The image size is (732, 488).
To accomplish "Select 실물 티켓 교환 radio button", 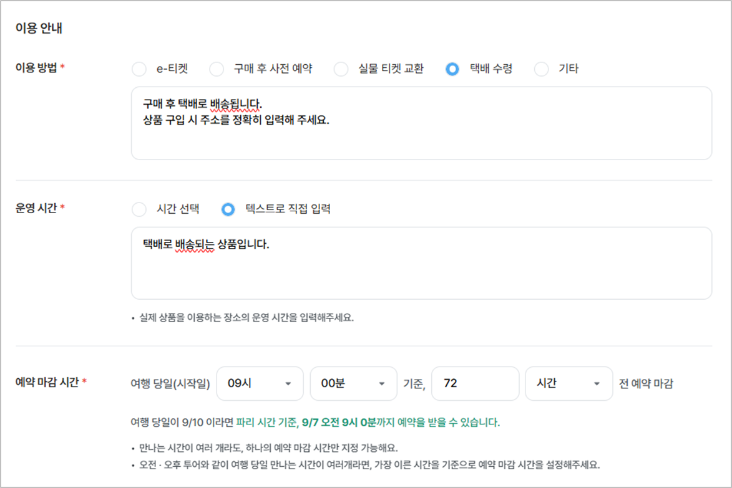I will click(341, 69).
